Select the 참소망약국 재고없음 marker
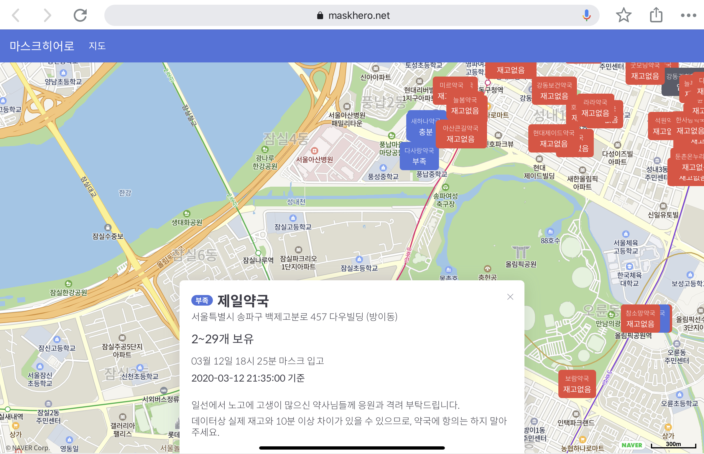This screenshot has height=454, width=704. (640, 318)
